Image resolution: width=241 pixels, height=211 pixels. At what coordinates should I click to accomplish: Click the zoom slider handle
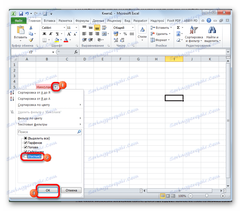(207, 196)
